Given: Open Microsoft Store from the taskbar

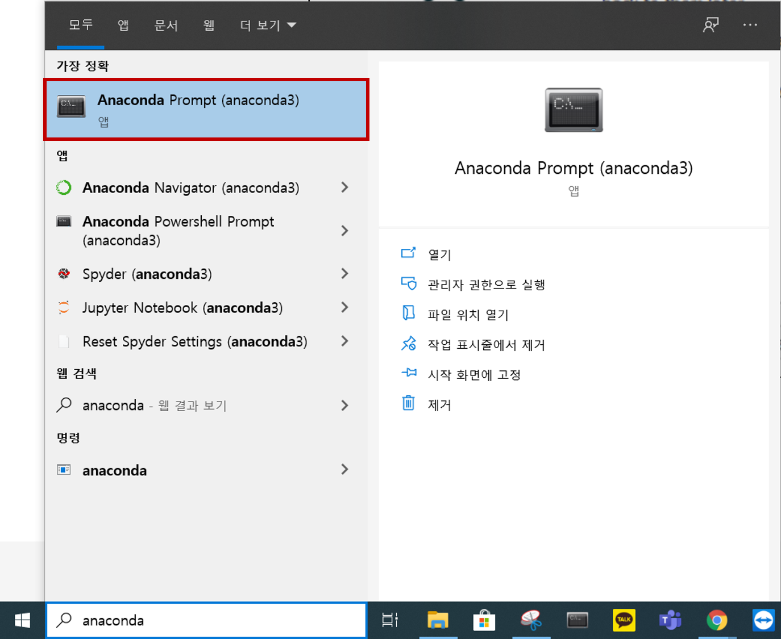Looking at the screenshot, I should click(484, 620).
